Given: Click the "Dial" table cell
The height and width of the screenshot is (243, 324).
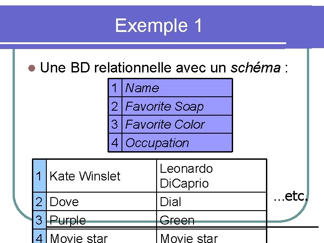Looking at the screenshot, I should pos(171,202).
